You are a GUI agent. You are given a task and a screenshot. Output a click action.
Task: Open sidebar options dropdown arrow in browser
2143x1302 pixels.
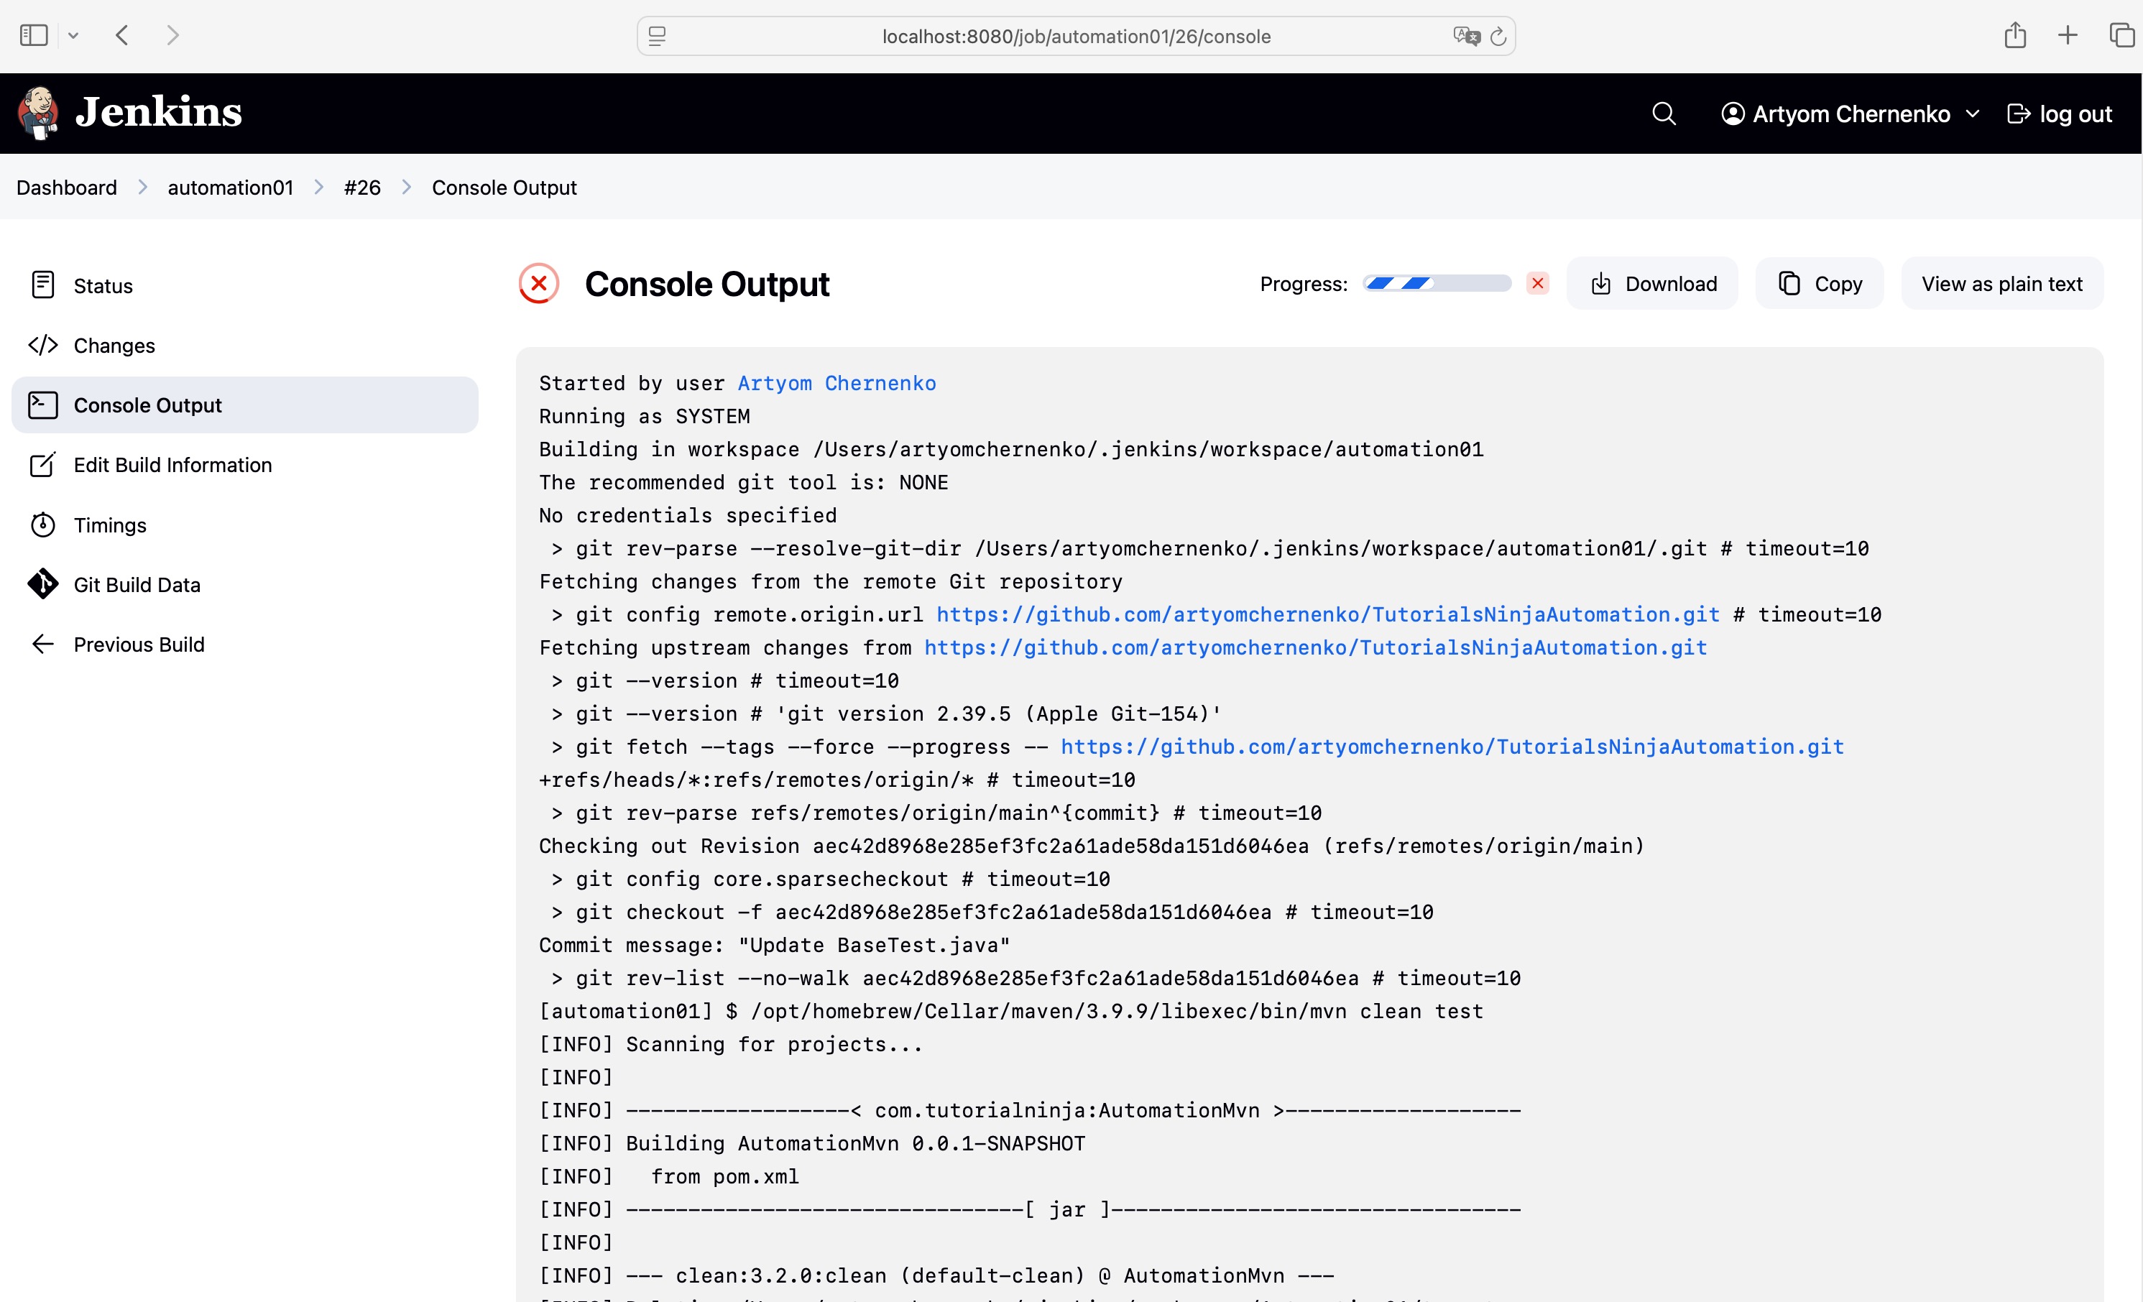(x=74, y=36)
